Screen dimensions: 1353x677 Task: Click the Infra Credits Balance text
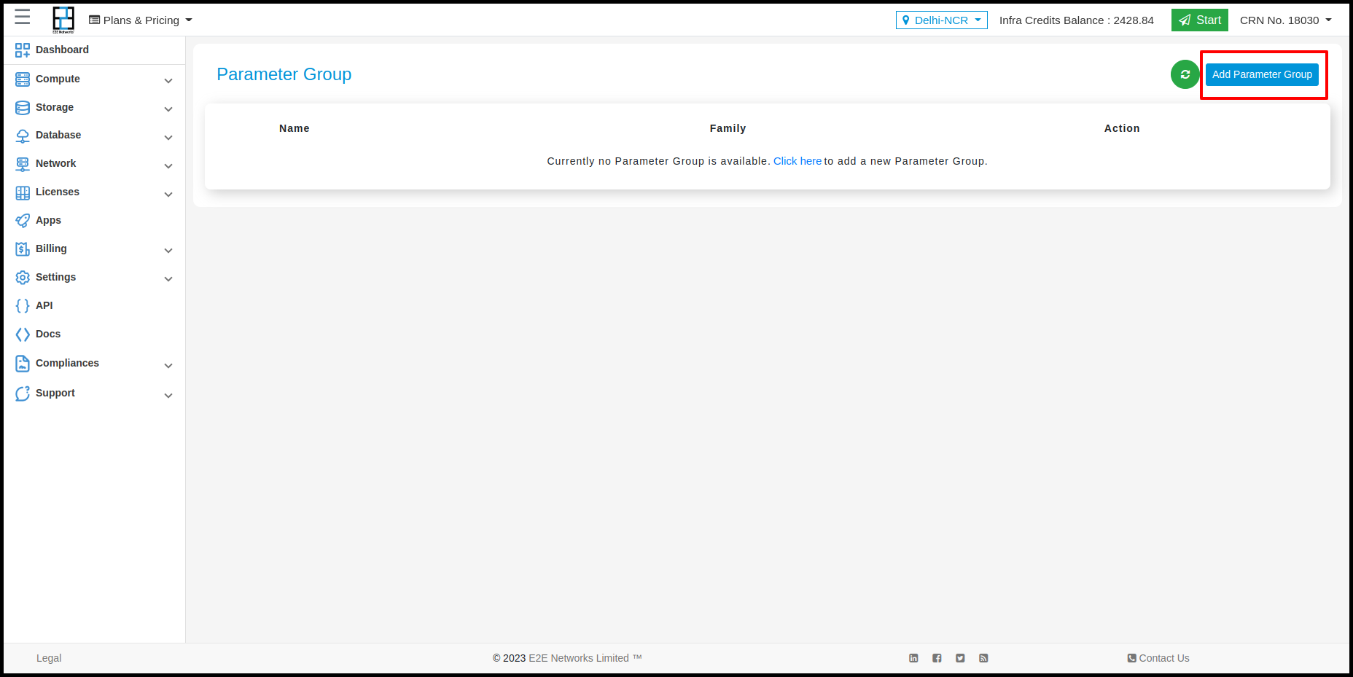pos(1077,20)
